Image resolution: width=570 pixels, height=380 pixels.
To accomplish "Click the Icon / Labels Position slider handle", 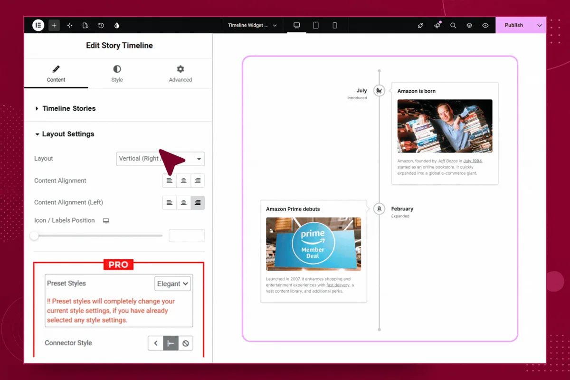I will 34,236.
